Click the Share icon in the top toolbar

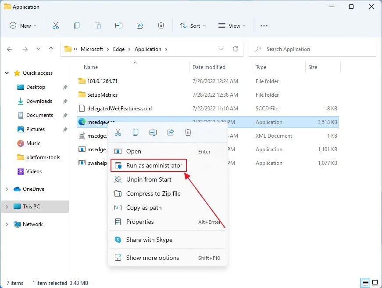[x=140, y=26]
